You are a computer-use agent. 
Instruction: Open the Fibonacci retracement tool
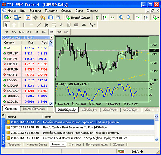coord(54,25)
